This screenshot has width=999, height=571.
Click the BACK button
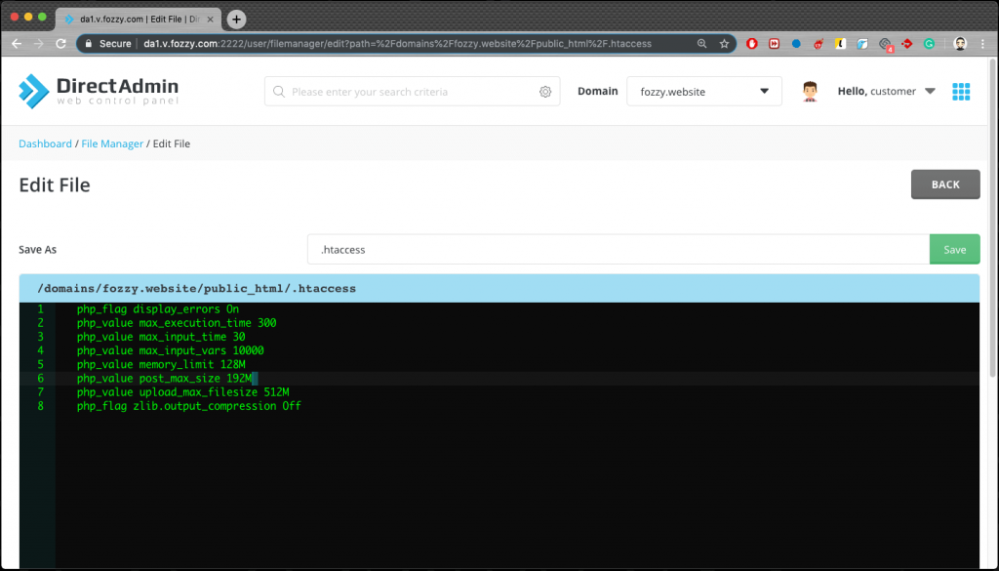point(944,184)
